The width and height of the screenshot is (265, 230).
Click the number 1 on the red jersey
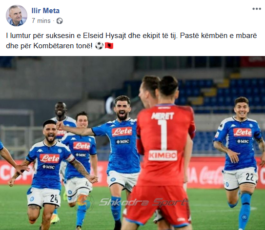click(x=163, y=134)
